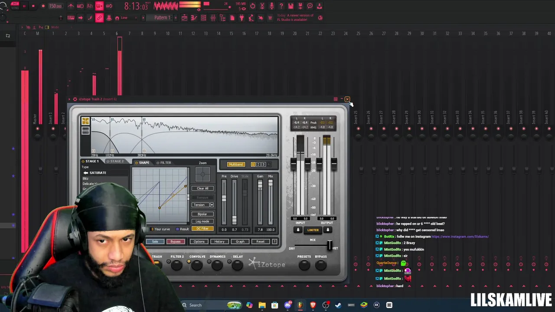Click the CONVOLVE module knob

[197, 265]
